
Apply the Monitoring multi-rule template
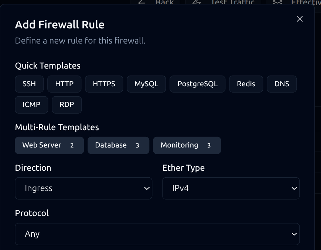pyautogui.click(x=187, y=145)
